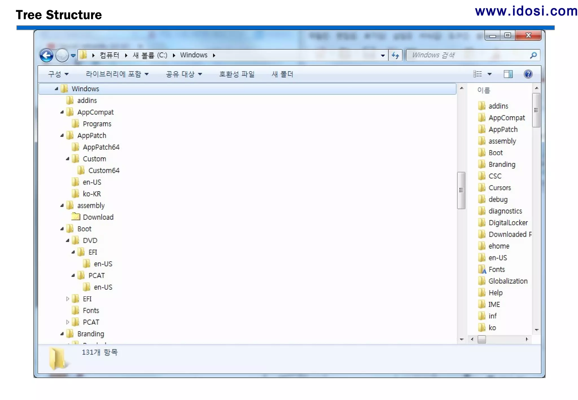This screenshot has width=578, height=400.
Task: Collapse the AppPatch tree node
Action: pos(62,135)
